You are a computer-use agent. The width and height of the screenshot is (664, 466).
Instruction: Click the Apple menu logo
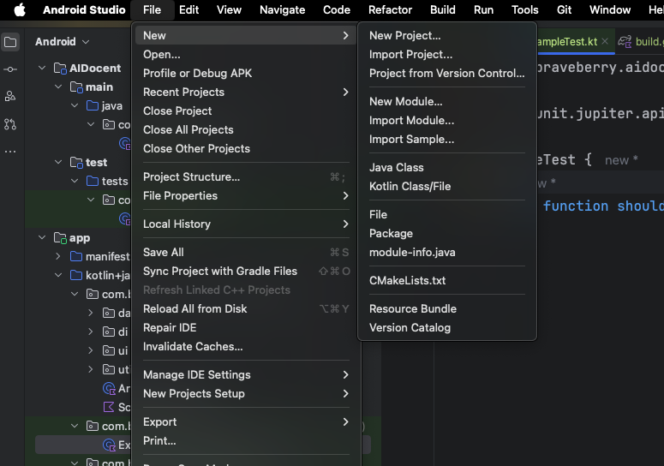point(20,9)
